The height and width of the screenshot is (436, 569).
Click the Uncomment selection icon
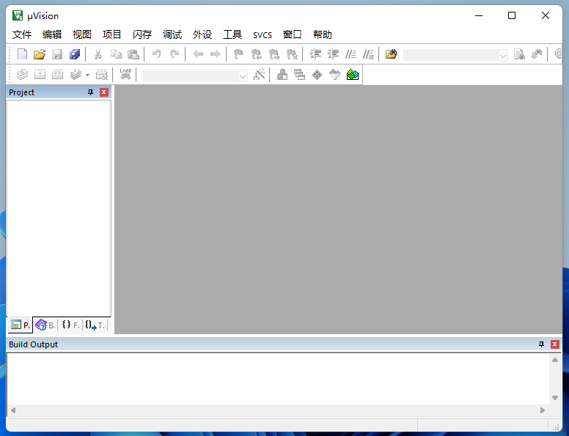pyautogui.click(x=368, y=54)
